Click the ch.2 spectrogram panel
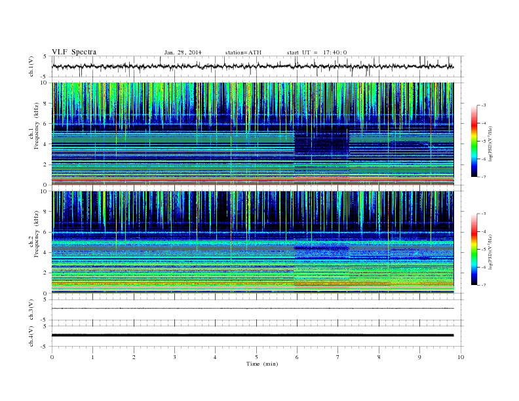519x401 pixels. click(x=252, y=242)
